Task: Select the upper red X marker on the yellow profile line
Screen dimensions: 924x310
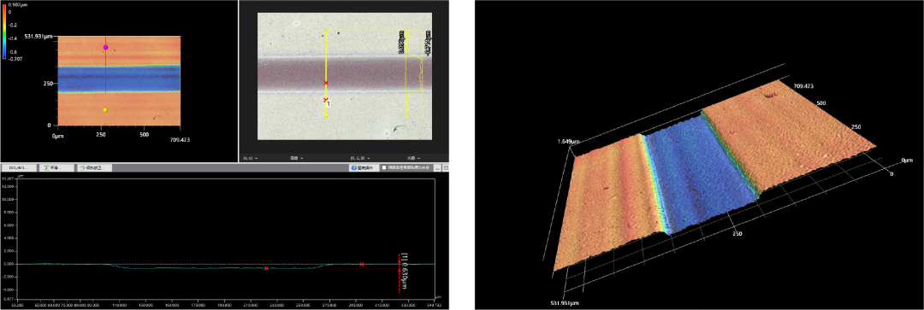Action: click(326, 83)
